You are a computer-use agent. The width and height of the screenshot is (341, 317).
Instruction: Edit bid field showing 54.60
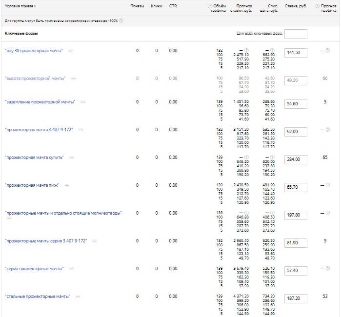click(296, 104)
